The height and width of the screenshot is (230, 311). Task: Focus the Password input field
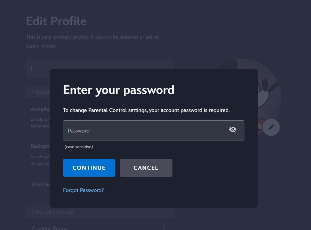[x=153, y=130]
